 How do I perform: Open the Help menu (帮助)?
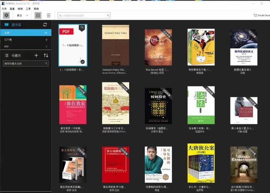36,9
